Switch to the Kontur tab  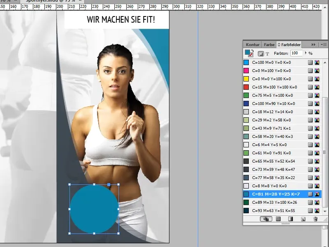click(x=253, y=45)
